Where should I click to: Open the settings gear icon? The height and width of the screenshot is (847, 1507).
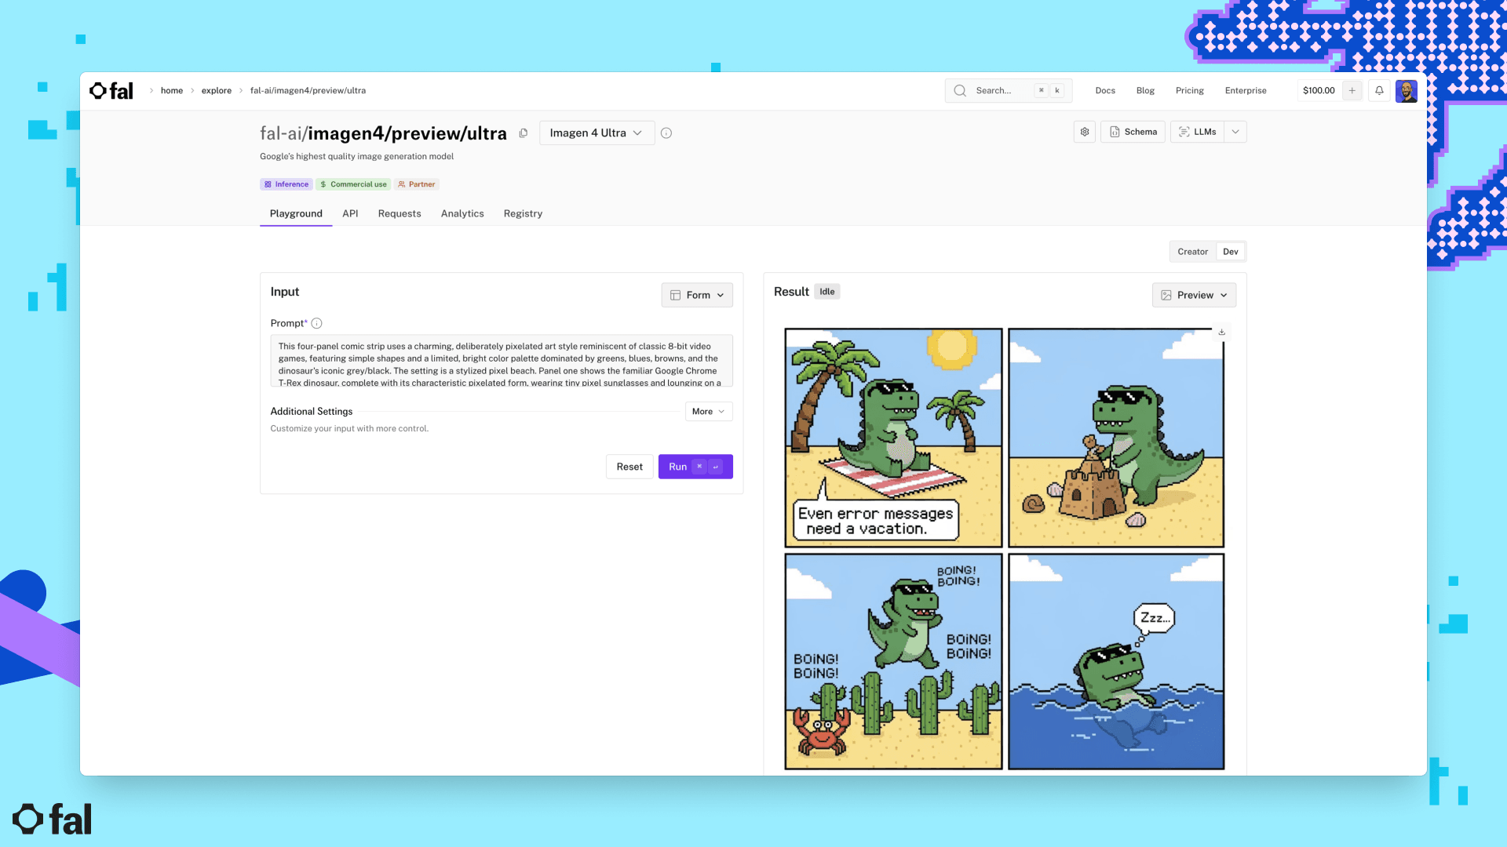[x=1085, y=132]
